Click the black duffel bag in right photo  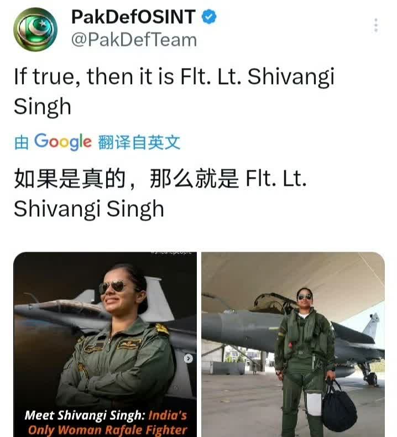coord(339,404)
